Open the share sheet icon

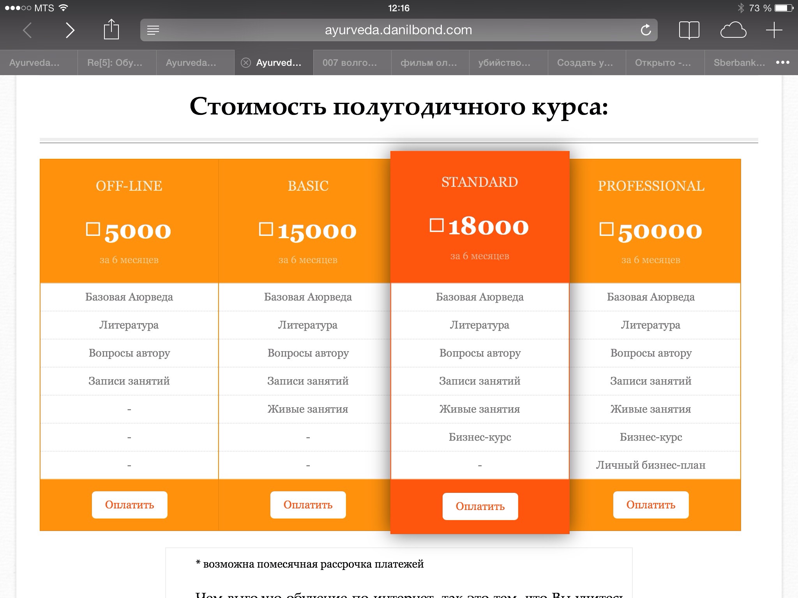coord(111,30)
